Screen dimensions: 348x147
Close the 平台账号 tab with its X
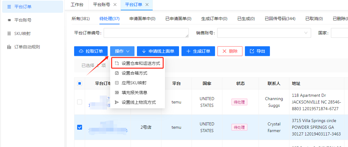click(115, 5)
